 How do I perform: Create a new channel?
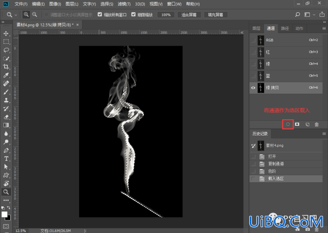pyautogui.click(x=307, y=124)
